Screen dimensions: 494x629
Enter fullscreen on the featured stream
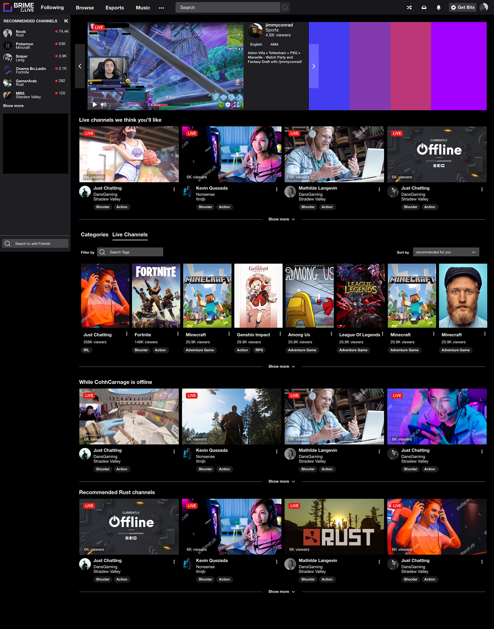coord(237,104)
